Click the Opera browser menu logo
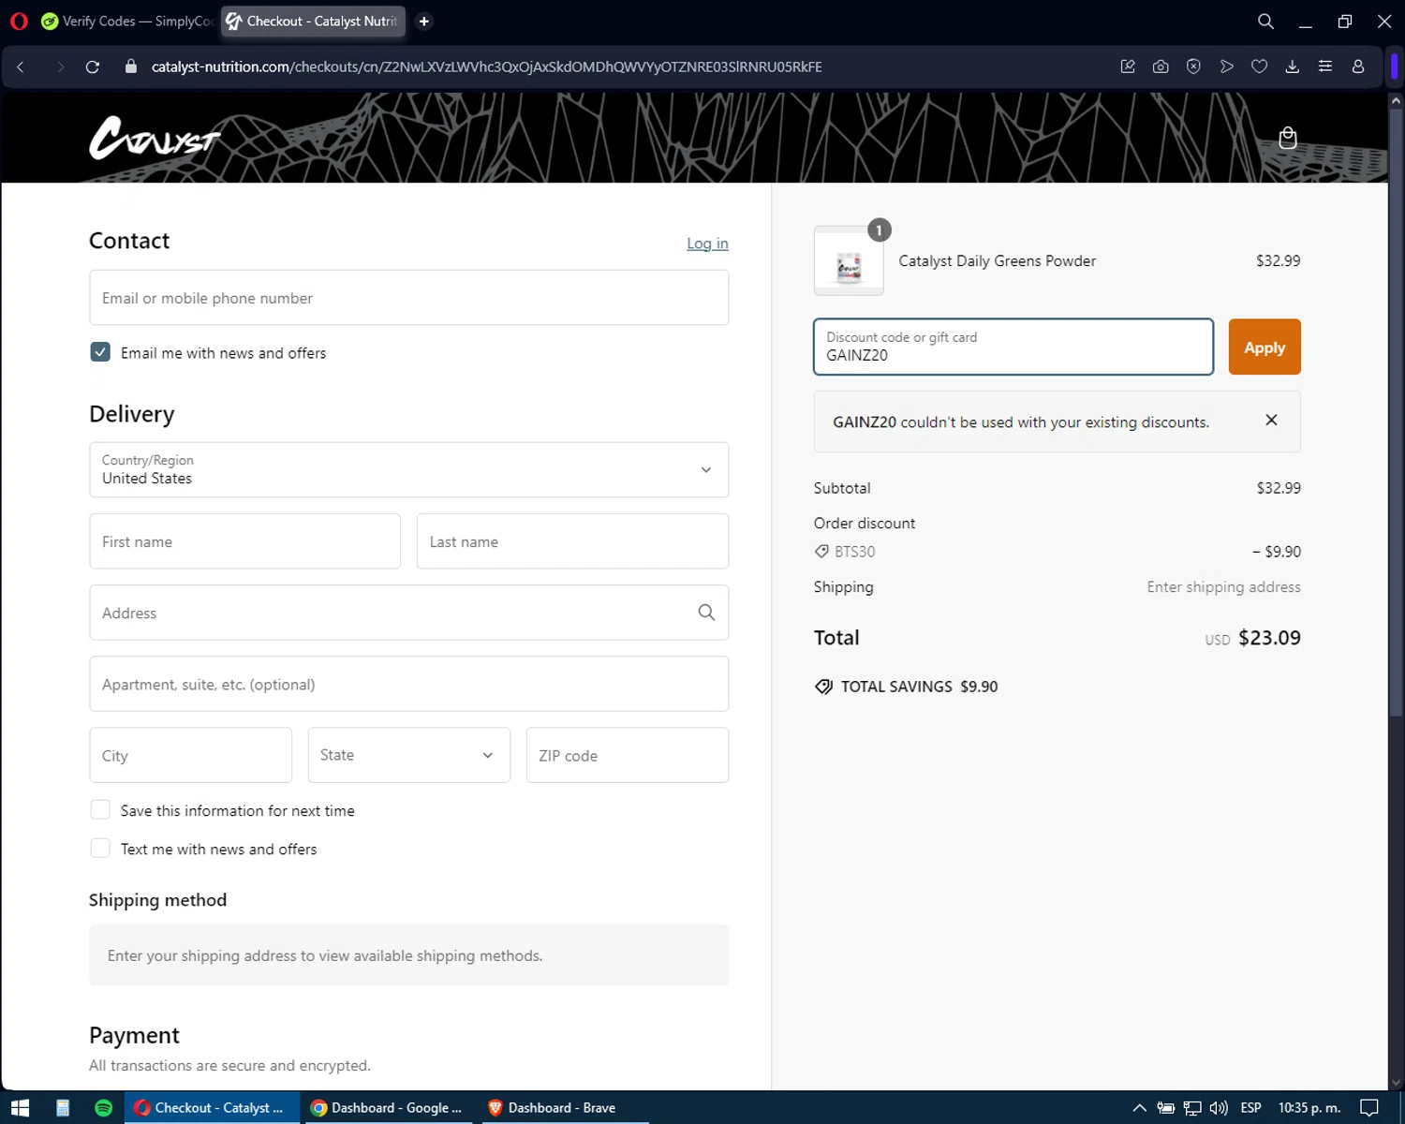The image size is (1405, 1124). coord(19,21)
